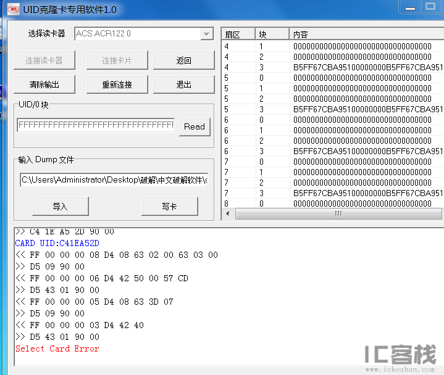This screenshot has width=444, height=375.
Task: Click the 块 block column header
Action: click(272, 35)
